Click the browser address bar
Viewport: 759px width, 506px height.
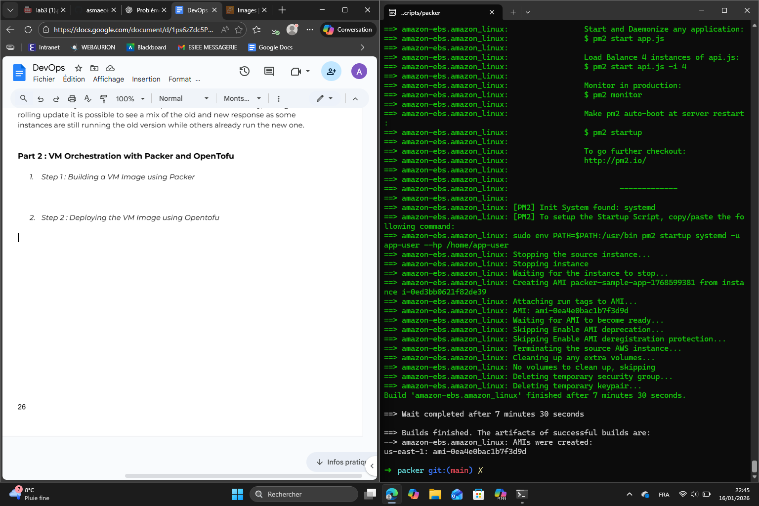[x=128, y=30]
